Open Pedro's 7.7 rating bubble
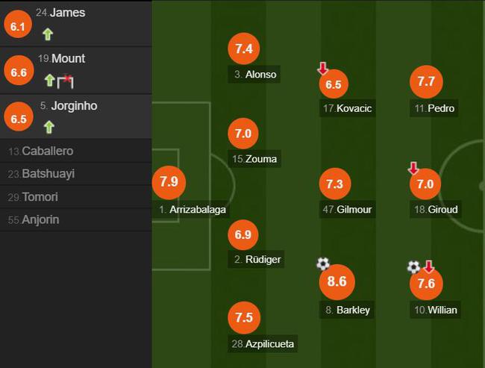 [426, 81]
